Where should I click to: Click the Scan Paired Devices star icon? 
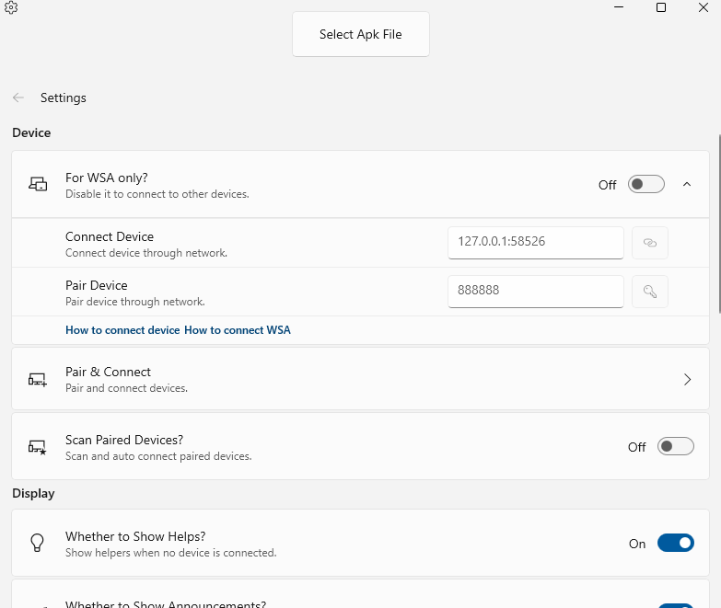pyautogui.click(x=38, y=447)
